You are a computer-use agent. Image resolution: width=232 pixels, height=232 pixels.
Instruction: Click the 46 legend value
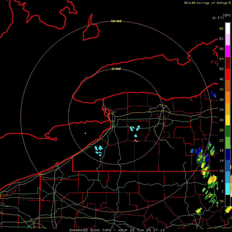tap(221, 79)
